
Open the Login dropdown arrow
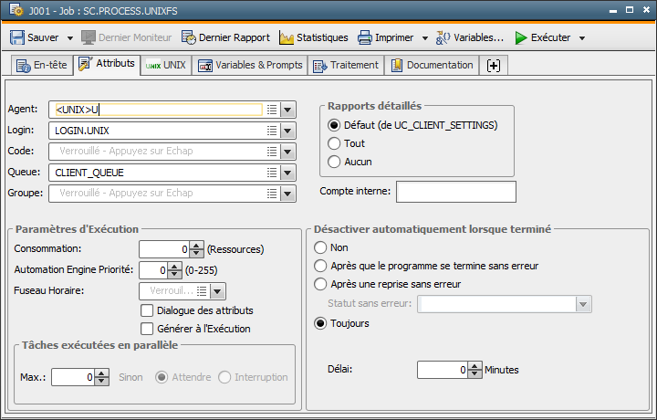287,131
